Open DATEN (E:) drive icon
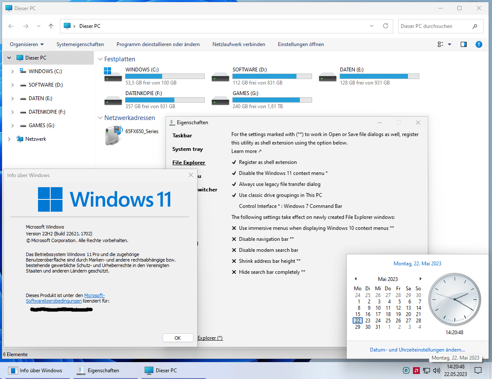492x379 pixels. coord(328,76)
